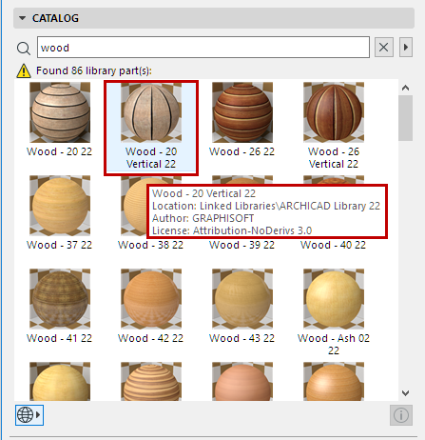Viewport: 425px width, 440px height.
Task: Click the 'Wood - 20 22' name label
Action: pyautogui.click(x=59, y=151)
